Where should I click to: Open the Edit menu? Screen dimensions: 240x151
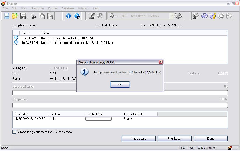[15, 8]
